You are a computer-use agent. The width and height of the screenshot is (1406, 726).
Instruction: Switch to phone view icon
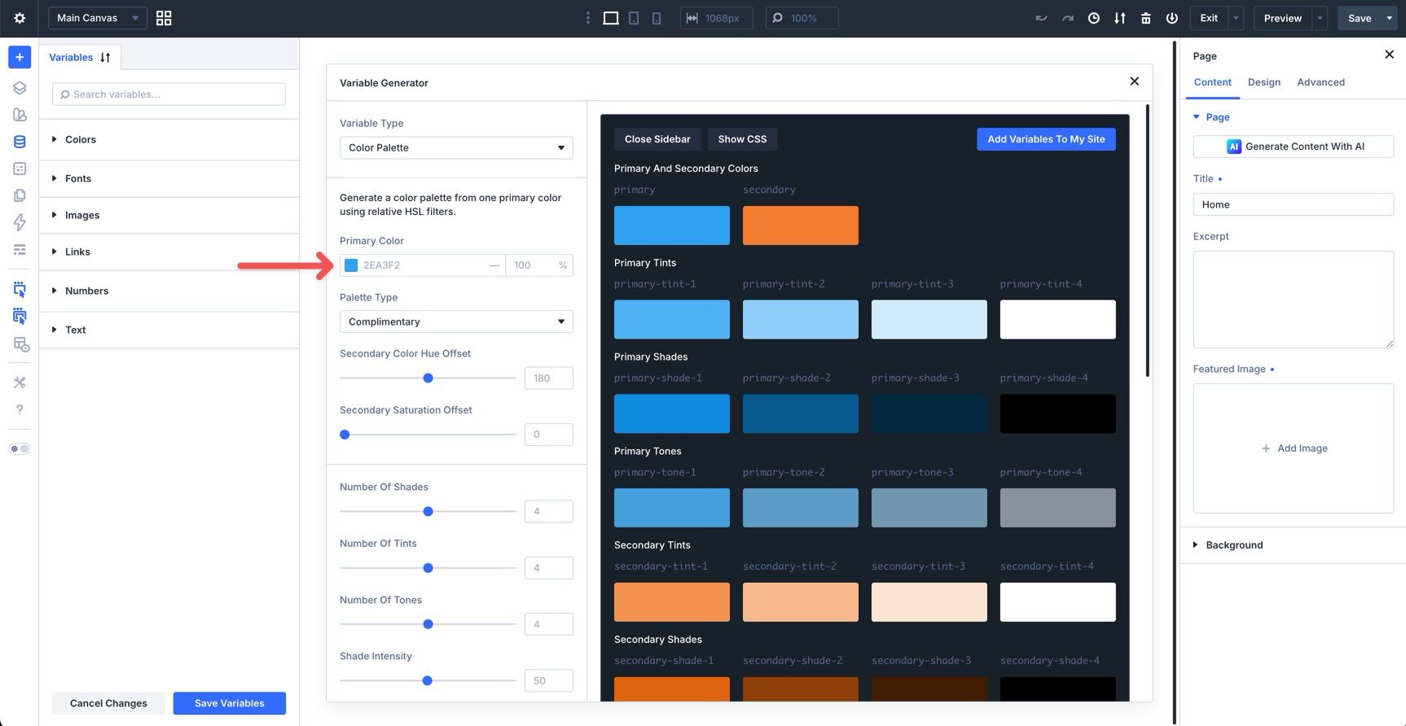point(657,18)
